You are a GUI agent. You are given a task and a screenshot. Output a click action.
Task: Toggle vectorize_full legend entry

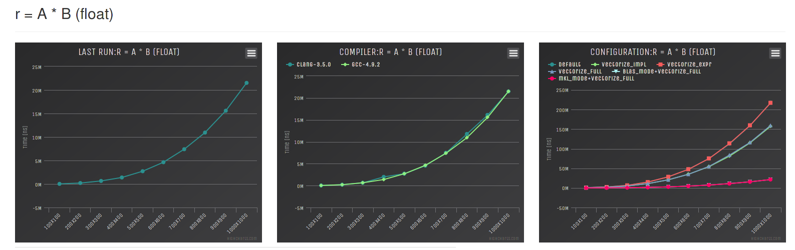tap(575, 71)
